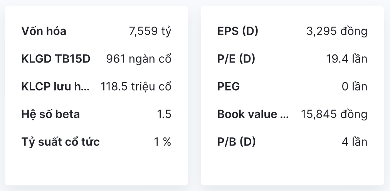
Task: Click the Vốn hóa label
Action: tap(44, 31)
